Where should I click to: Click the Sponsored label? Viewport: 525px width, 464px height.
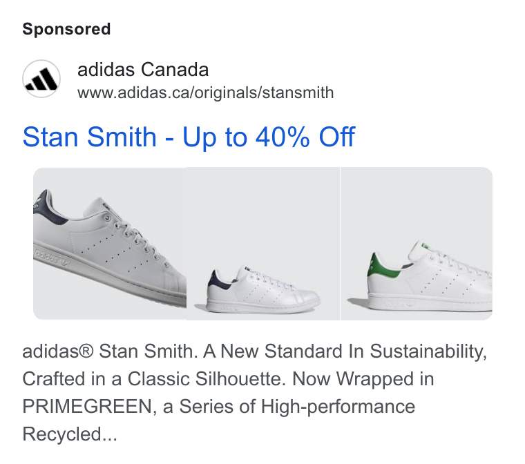pos(66,29)
